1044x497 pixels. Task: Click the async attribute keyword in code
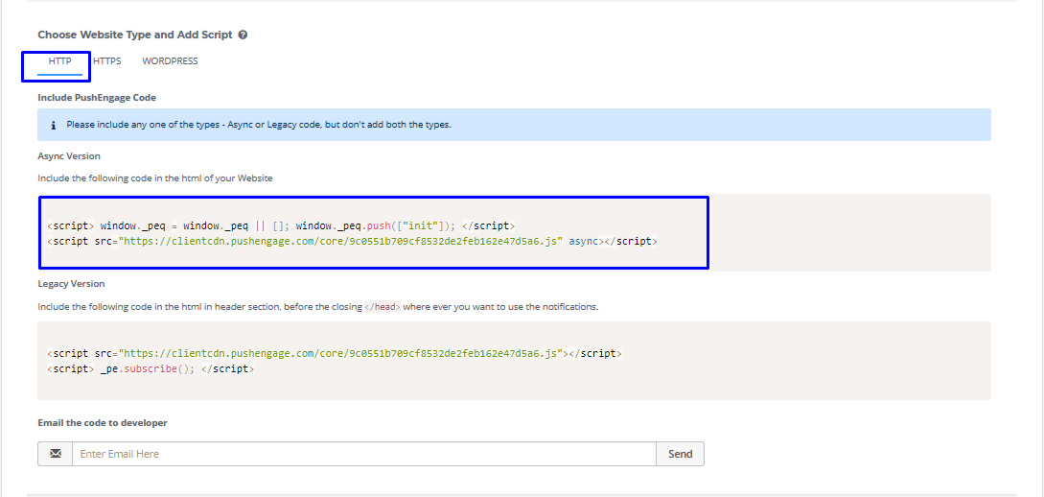[x=584, y=241]
